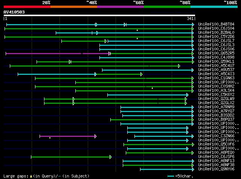Click the end position label 341

pos(190,18)
